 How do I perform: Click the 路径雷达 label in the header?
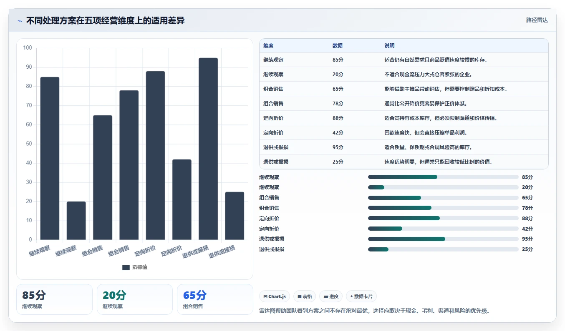537,20
